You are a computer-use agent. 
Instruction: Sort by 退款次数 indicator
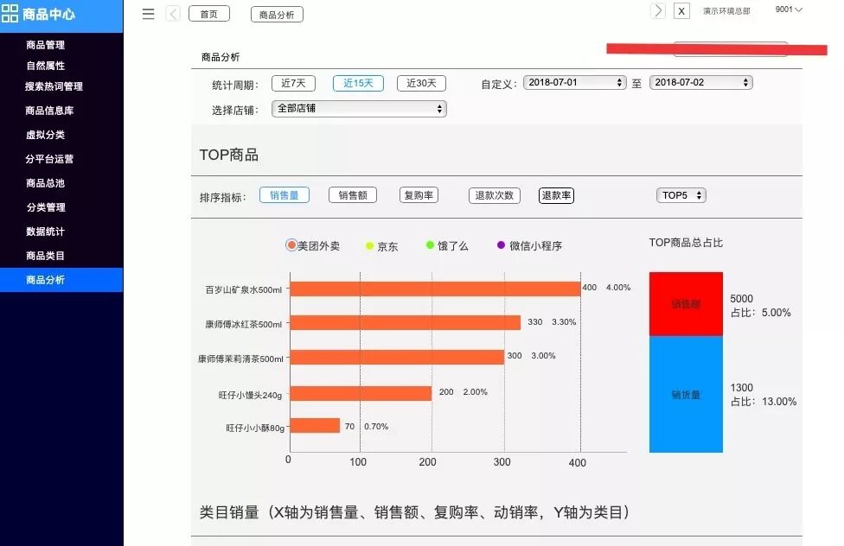(494, 195)
